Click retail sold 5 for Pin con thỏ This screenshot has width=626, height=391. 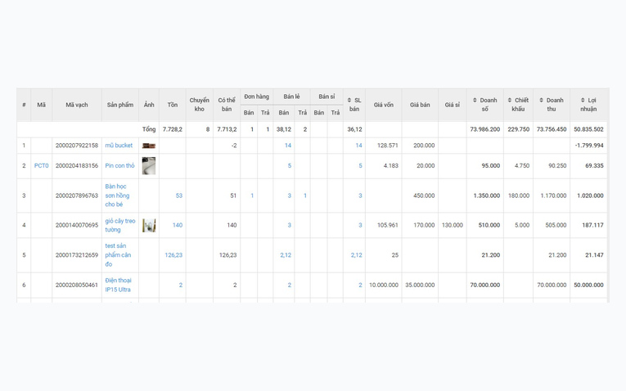coord(290,165)
